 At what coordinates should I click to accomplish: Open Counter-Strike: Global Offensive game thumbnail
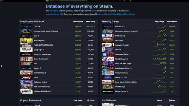click(x=26, y=31)
